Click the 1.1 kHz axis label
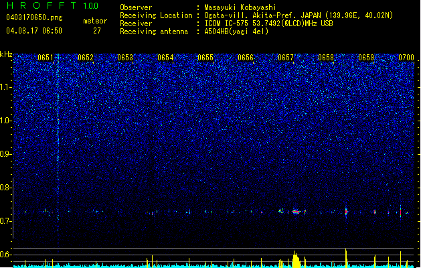Viewport: 421px width, 268px height. coord(5,87)
